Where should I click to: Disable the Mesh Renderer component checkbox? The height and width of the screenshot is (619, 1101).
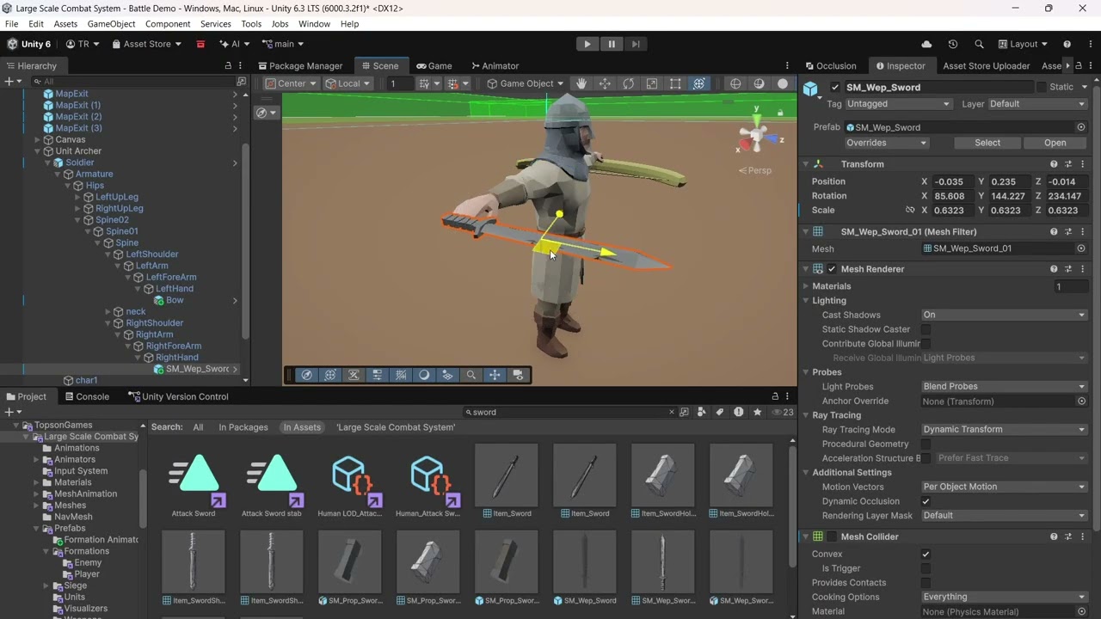[x=832, y=269]
